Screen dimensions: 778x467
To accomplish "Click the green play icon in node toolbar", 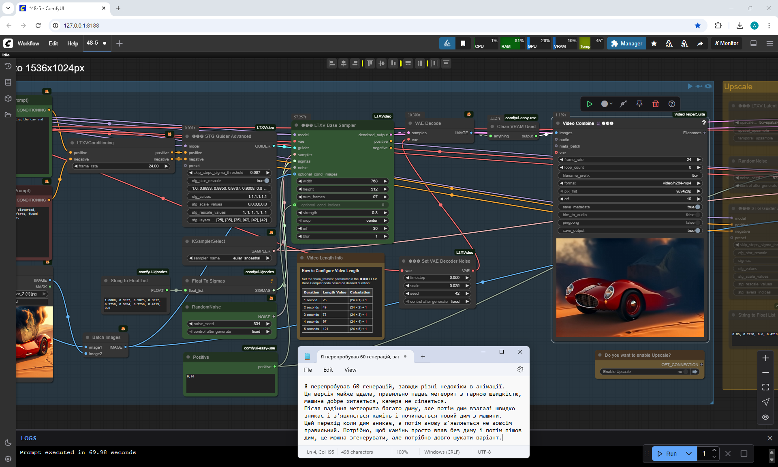I will [590, 104].
